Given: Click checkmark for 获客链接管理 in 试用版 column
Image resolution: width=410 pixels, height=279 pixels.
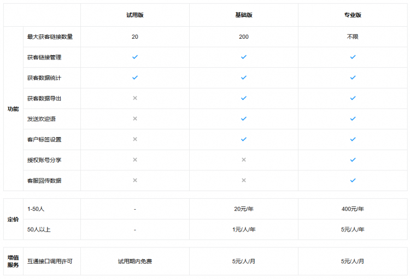Looking at the screenshot, I should 134,57.
